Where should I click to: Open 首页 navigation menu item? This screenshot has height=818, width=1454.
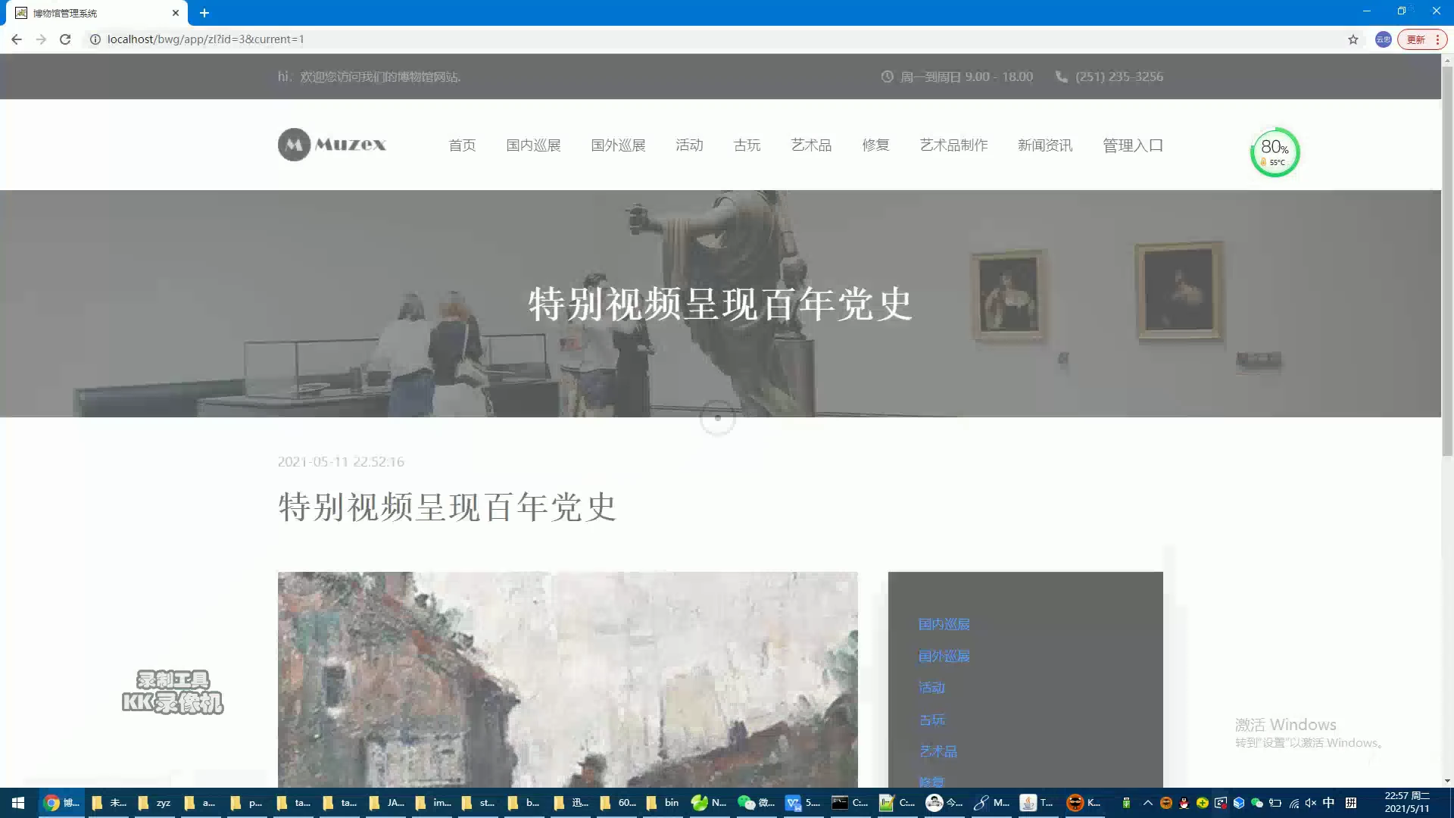462,145
